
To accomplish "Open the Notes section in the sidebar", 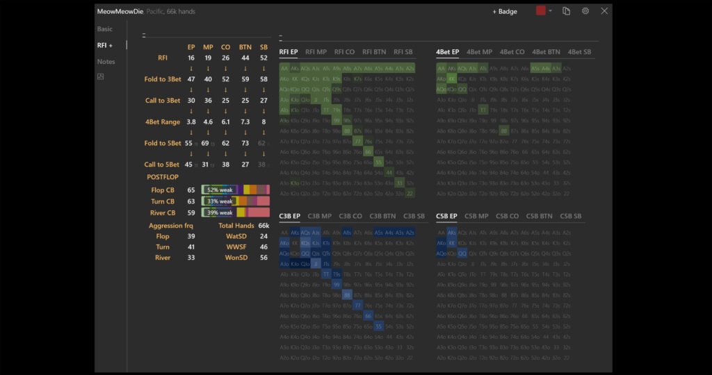I will coord(106,62).
